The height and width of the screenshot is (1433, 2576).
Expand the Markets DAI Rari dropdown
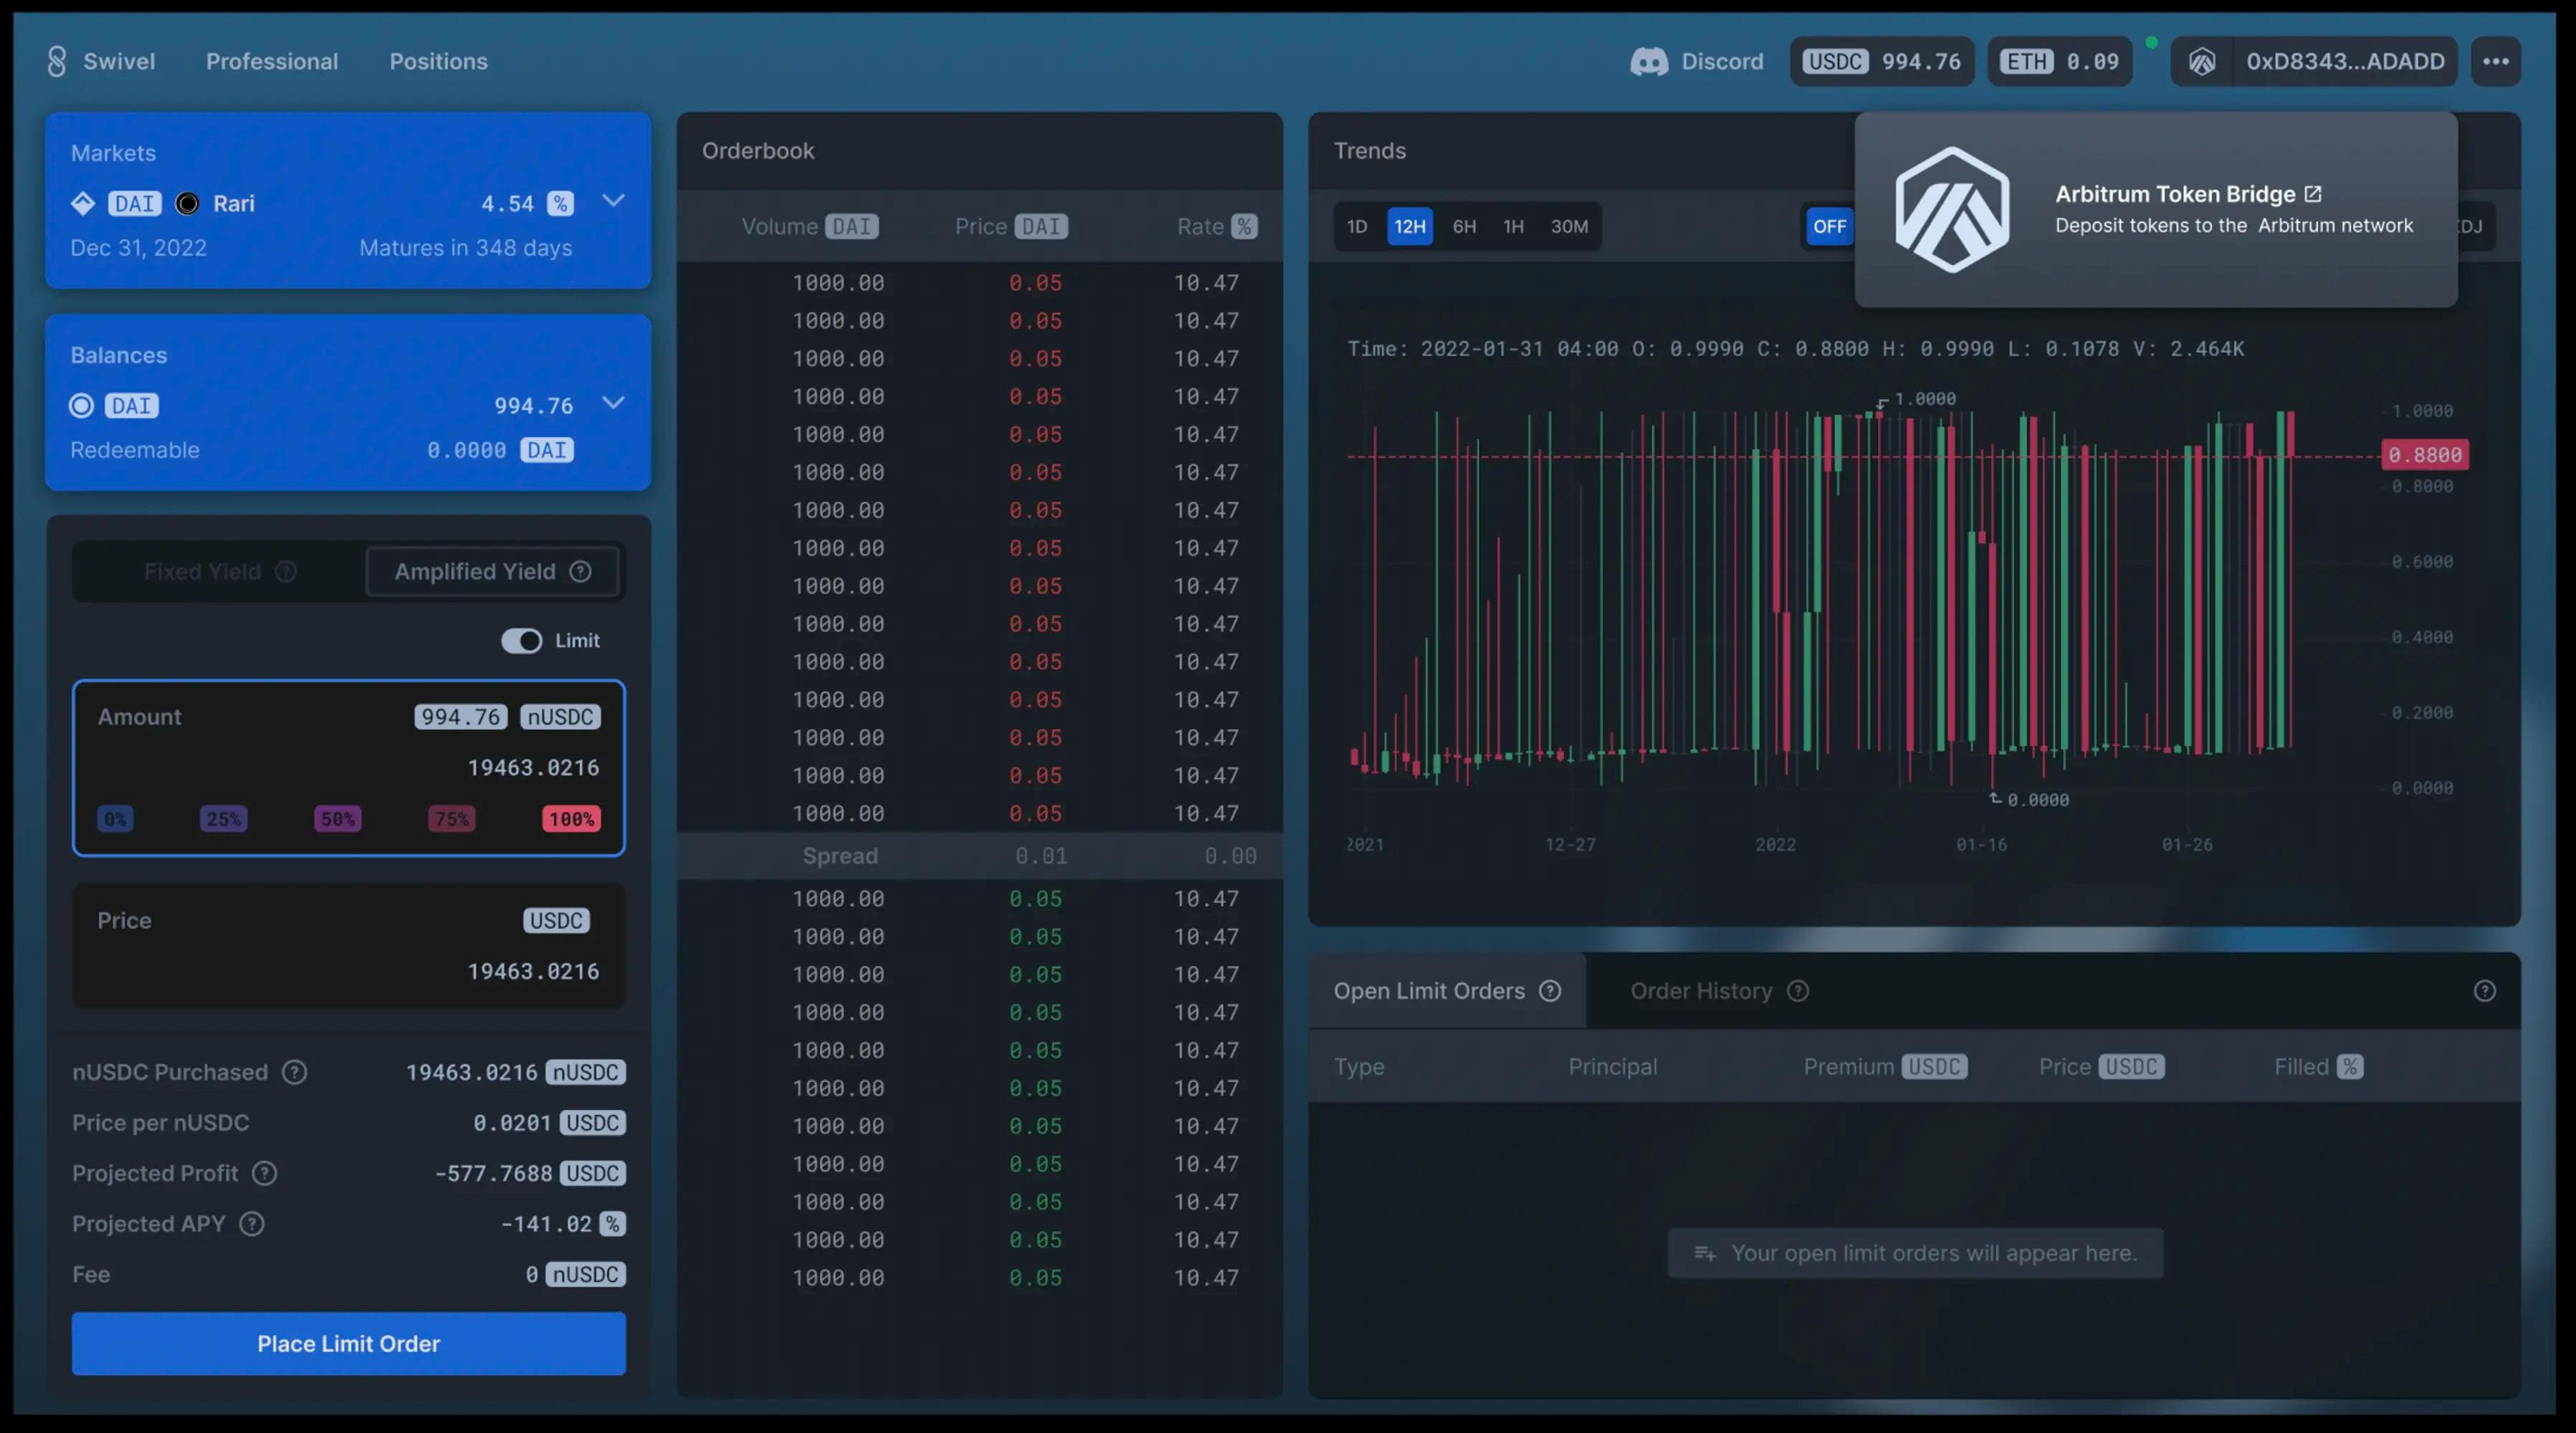click(x=613, y=201)
